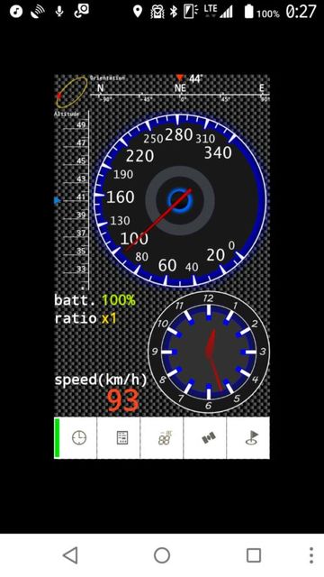
Task: Tap the location pin status icon
Action: coord(138,12)
